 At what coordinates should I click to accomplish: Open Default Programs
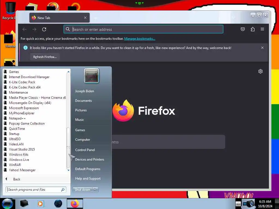[x=88, y=169]
